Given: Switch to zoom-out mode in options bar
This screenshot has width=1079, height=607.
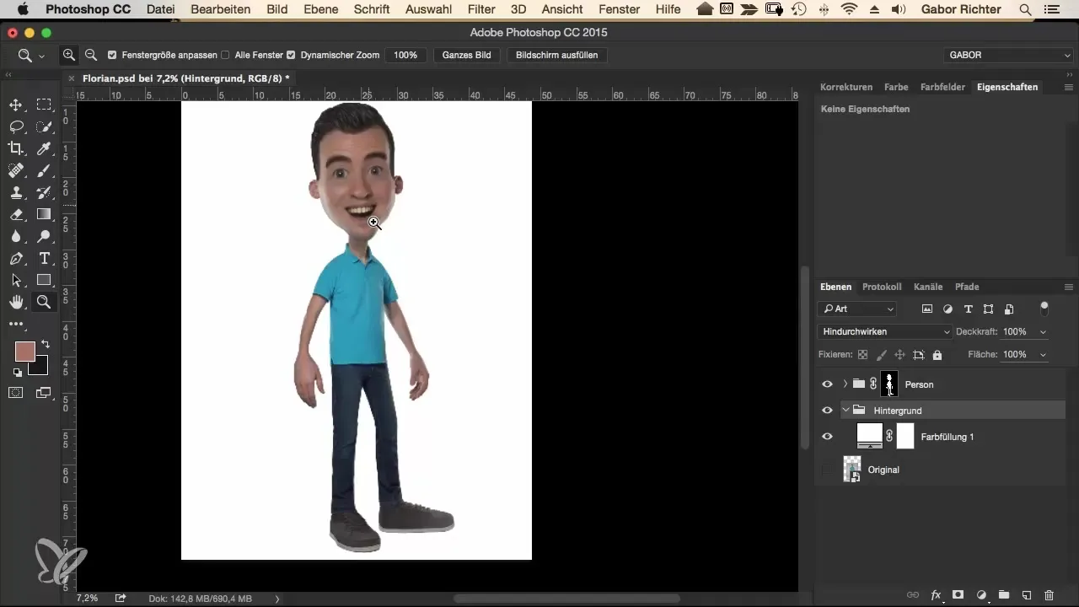Looking at the screenshot, I should pos(90,55).
